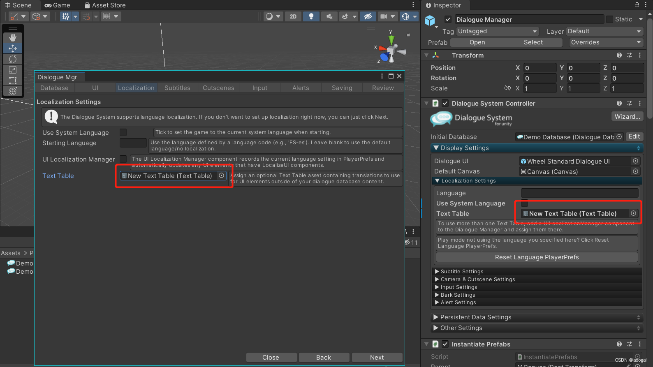The image size is (653, 367).
Task: Open help for Transform component
Action: 619,55
